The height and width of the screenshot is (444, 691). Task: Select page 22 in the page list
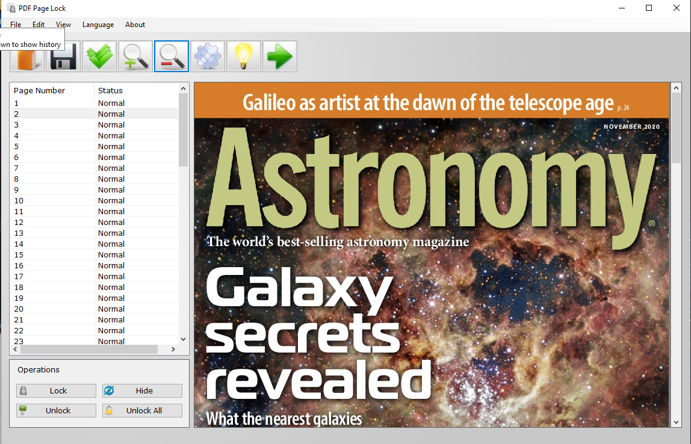tap(95, 331)
